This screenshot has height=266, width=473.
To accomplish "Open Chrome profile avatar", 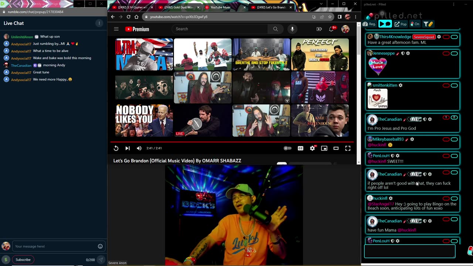I will [x=347, y=17].
